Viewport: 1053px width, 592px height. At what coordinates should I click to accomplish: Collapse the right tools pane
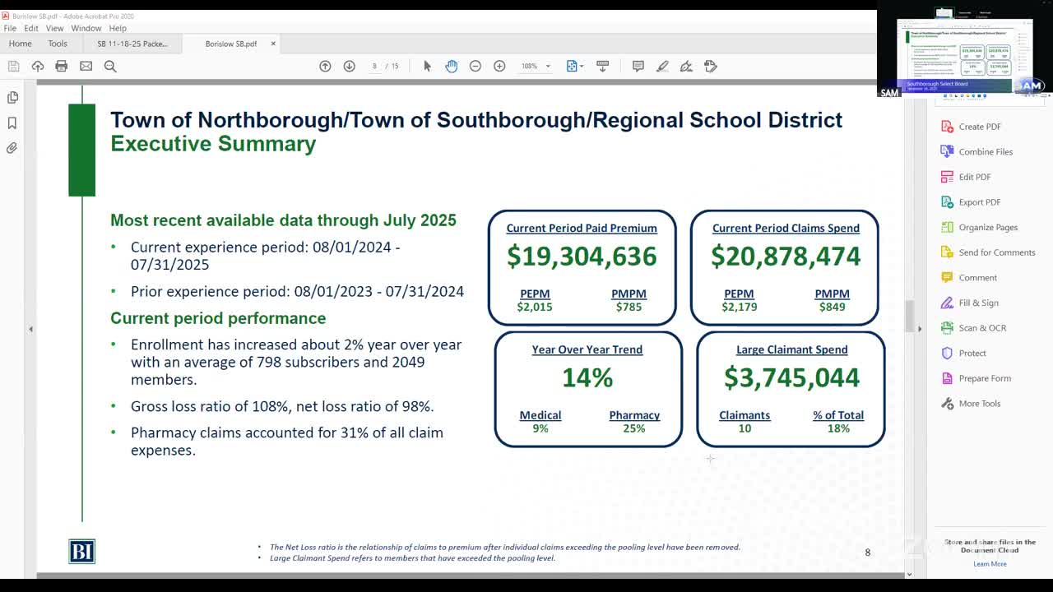(x=920, y=329)
